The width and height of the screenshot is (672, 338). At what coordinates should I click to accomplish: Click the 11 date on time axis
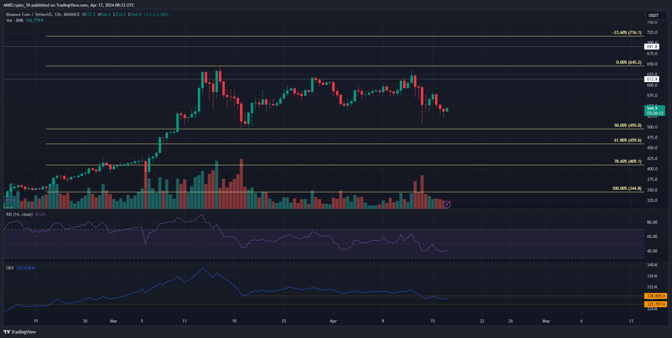(184, 321)
